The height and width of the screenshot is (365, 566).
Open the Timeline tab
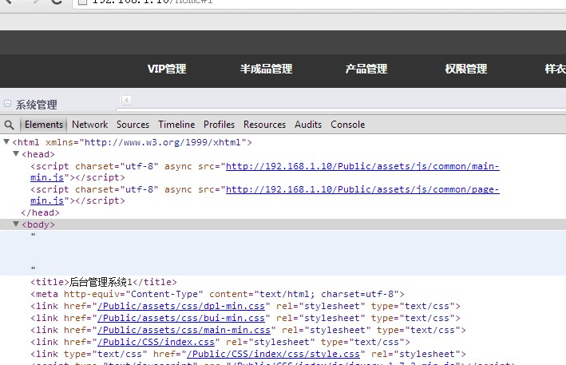(x=176, y=125)
